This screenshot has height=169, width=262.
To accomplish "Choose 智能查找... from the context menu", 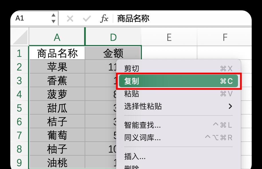I will pos(178,125).
